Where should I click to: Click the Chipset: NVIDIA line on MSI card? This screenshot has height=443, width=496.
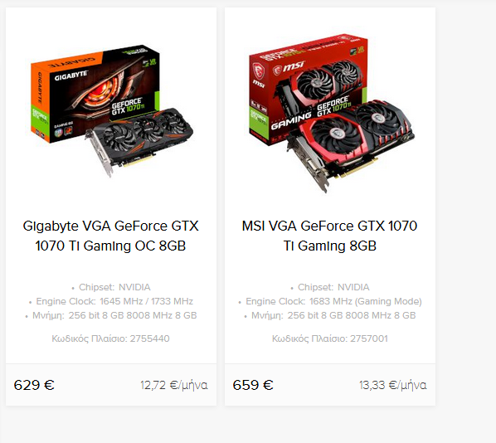330,287
